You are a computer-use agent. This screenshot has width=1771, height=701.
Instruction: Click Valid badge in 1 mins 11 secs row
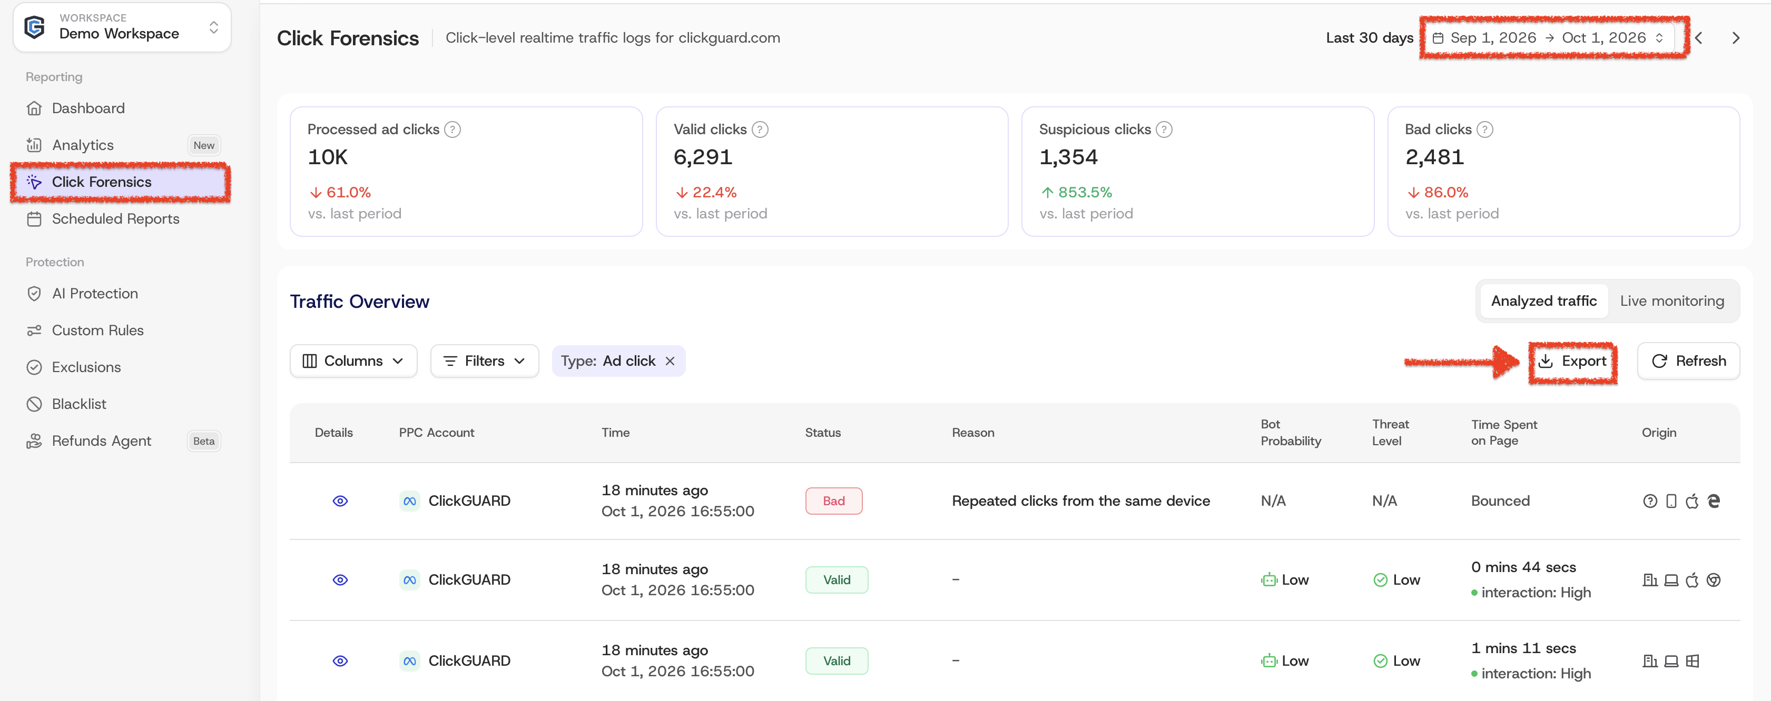tap(837, 661)
